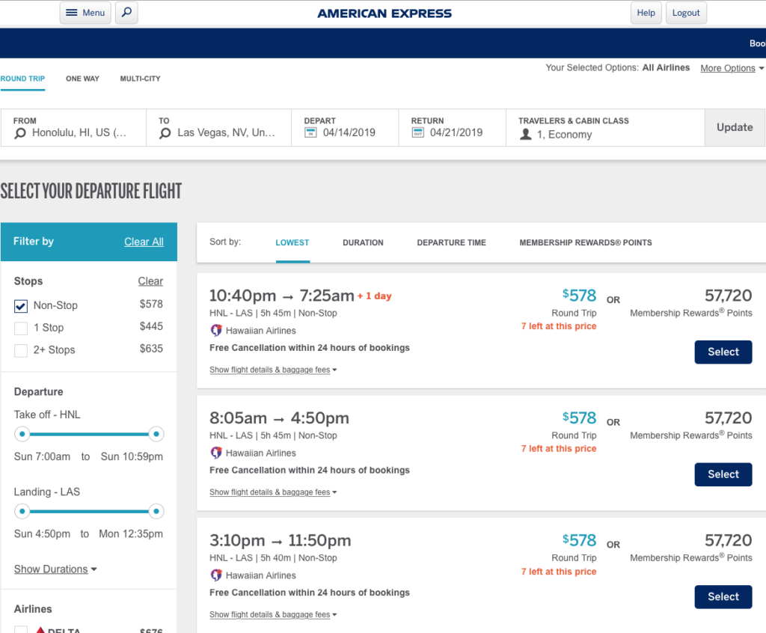Click the Take off HNL right slider handle

coord(156,434)
